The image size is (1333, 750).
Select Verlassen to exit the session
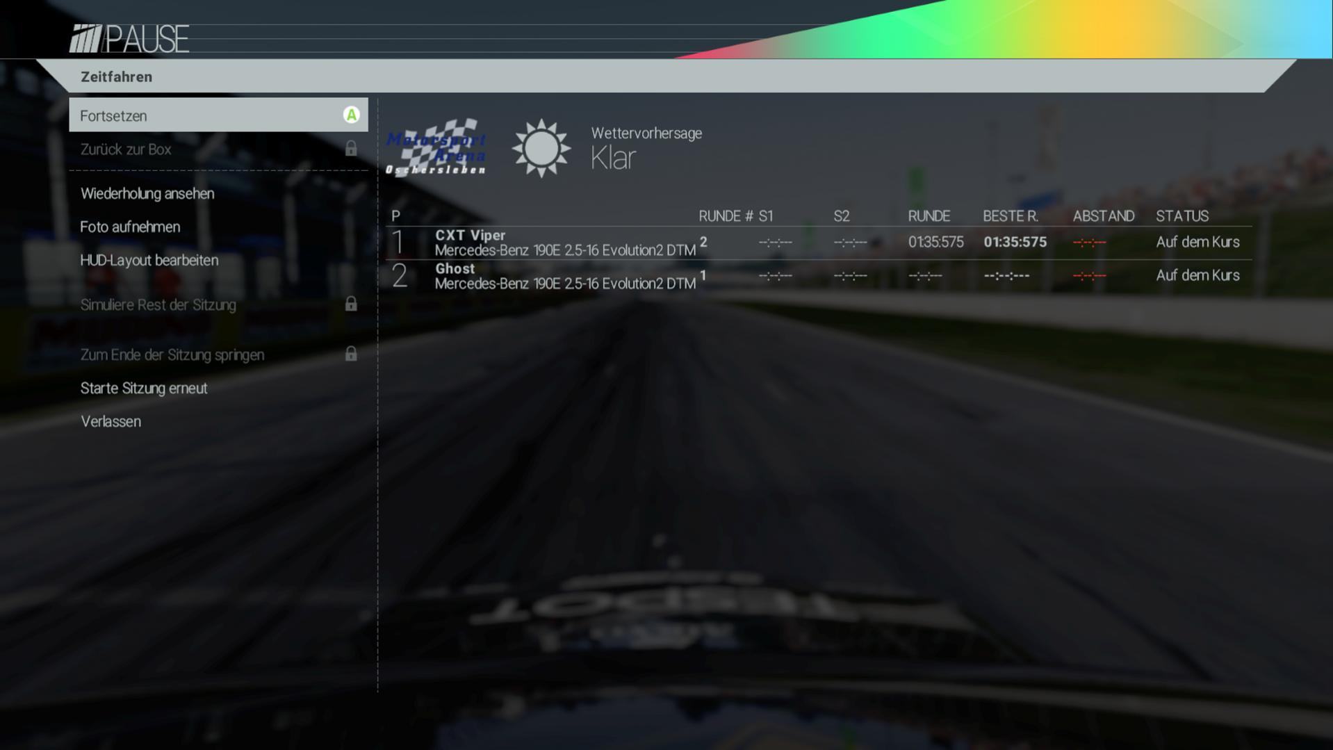pos(111,421)
